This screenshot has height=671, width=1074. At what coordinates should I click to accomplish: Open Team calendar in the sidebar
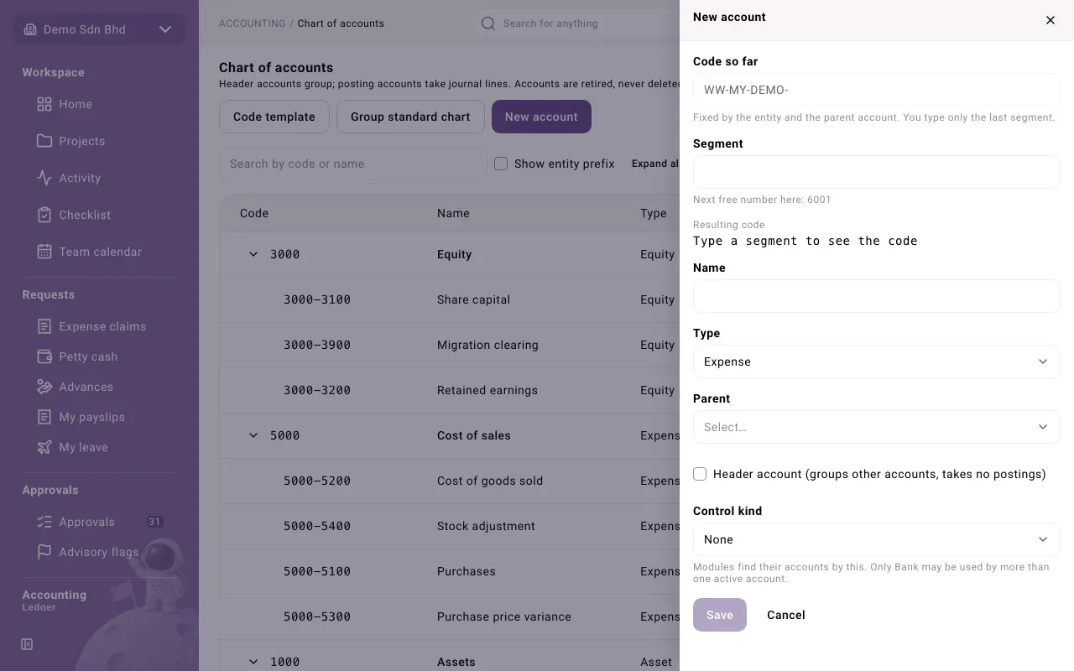coord(99,252)
